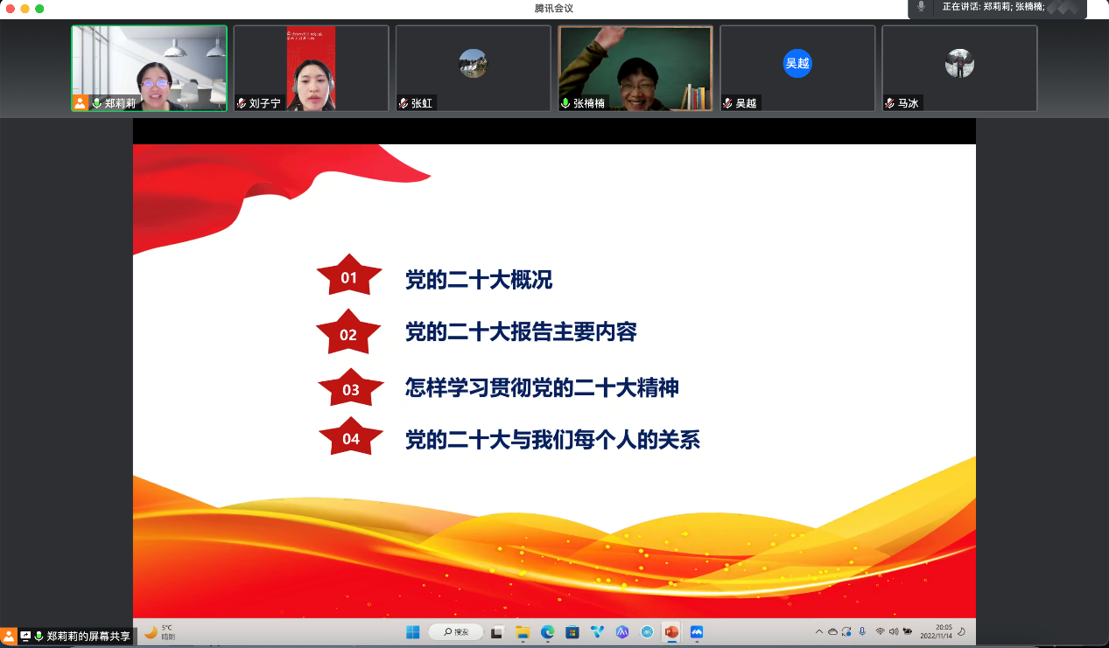Click the muted mic icon beside 刘子宁
The height and width of the screenshot is (648, 1109).
click(242, 103)
